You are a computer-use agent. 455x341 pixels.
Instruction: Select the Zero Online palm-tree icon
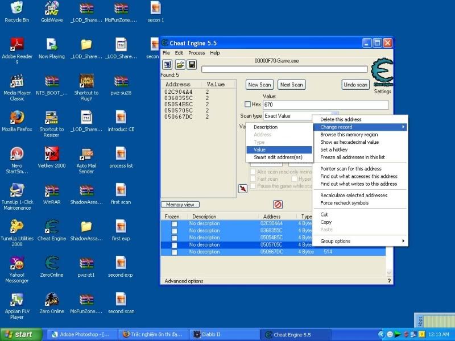pos(52,303)
